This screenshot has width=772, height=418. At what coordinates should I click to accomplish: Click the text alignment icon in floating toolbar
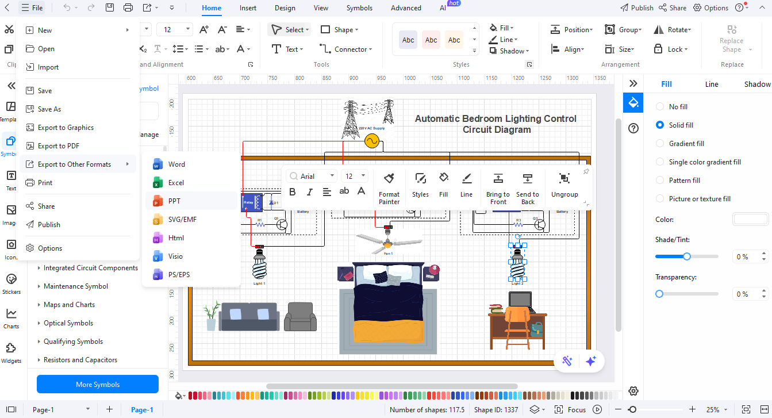point(327,192)
